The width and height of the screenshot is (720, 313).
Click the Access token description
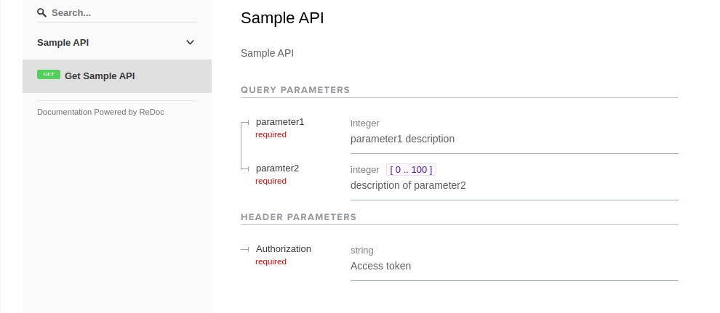coord(380,266)
